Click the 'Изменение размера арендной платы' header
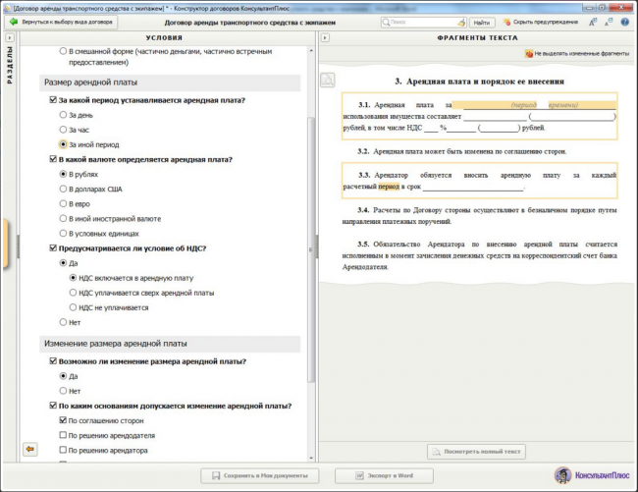638x492 pixels. click(x=170, y=344)
